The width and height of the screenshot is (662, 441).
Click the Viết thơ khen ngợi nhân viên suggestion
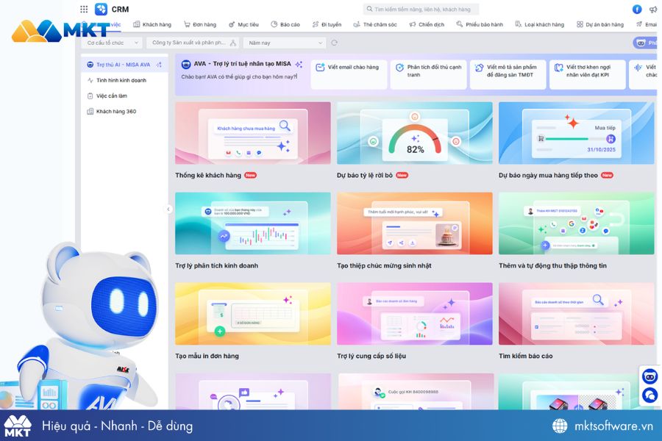tap(587, 74)
